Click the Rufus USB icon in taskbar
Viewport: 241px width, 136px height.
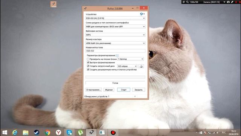point(91,133)
